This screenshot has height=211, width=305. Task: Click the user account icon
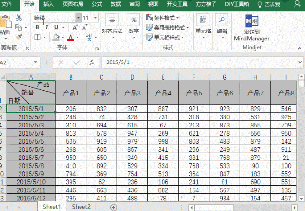click(x=297, y=4)
